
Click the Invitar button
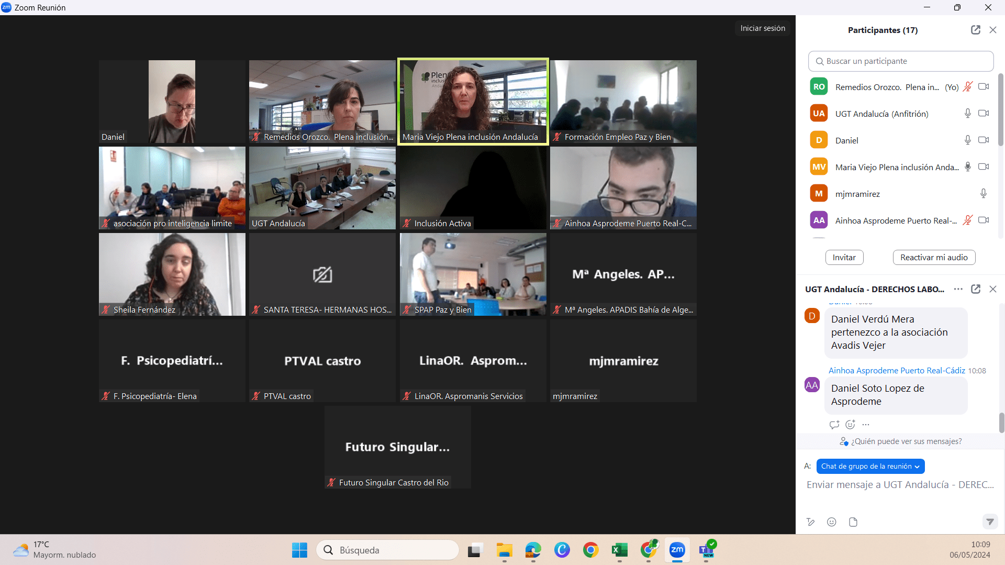tap(844, 257)
